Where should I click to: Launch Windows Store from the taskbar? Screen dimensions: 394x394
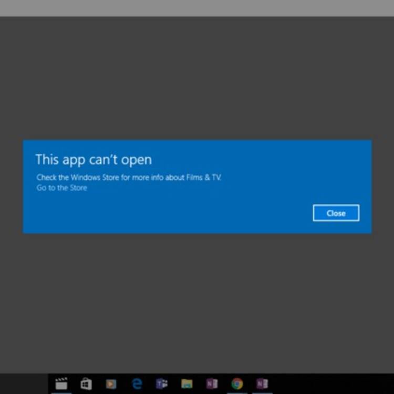pyautogui.click(x=86, y=383)
